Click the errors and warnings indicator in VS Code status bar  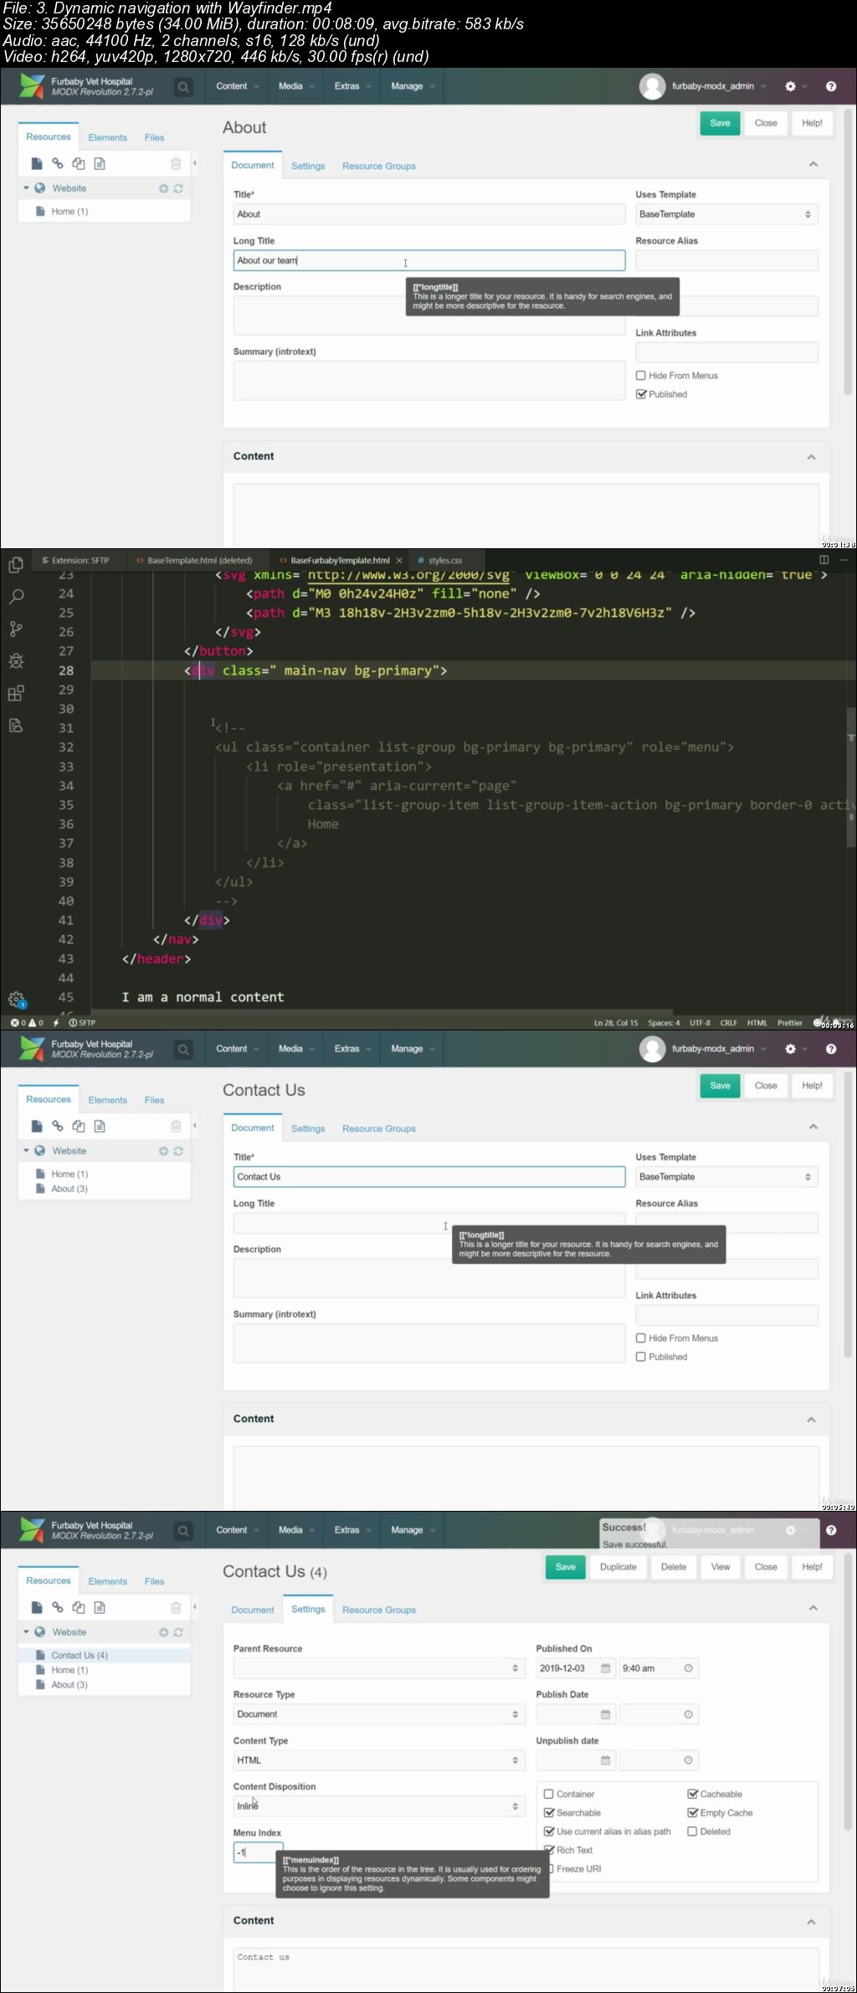tap(27, 1023)
